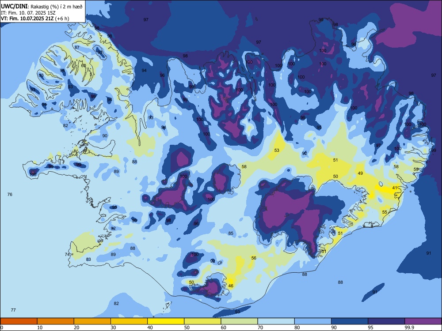Click the 30–40 legend color swatch

[x=129, y=321]
